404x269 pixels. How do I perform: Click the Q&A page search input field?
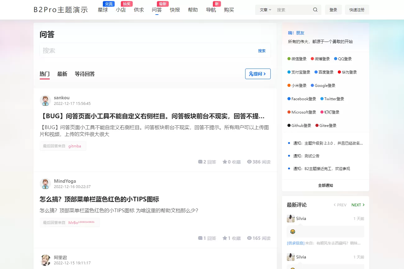[x=146, y=51]
